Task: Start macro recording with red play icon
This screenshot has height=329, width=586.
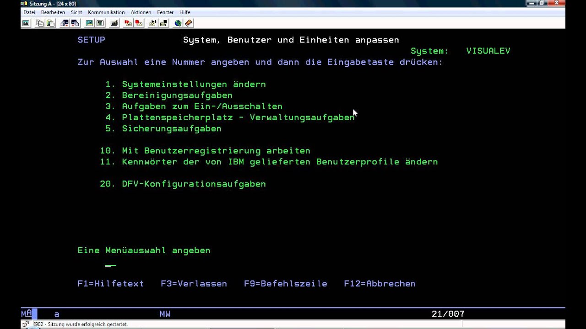Action: point(128,23)
